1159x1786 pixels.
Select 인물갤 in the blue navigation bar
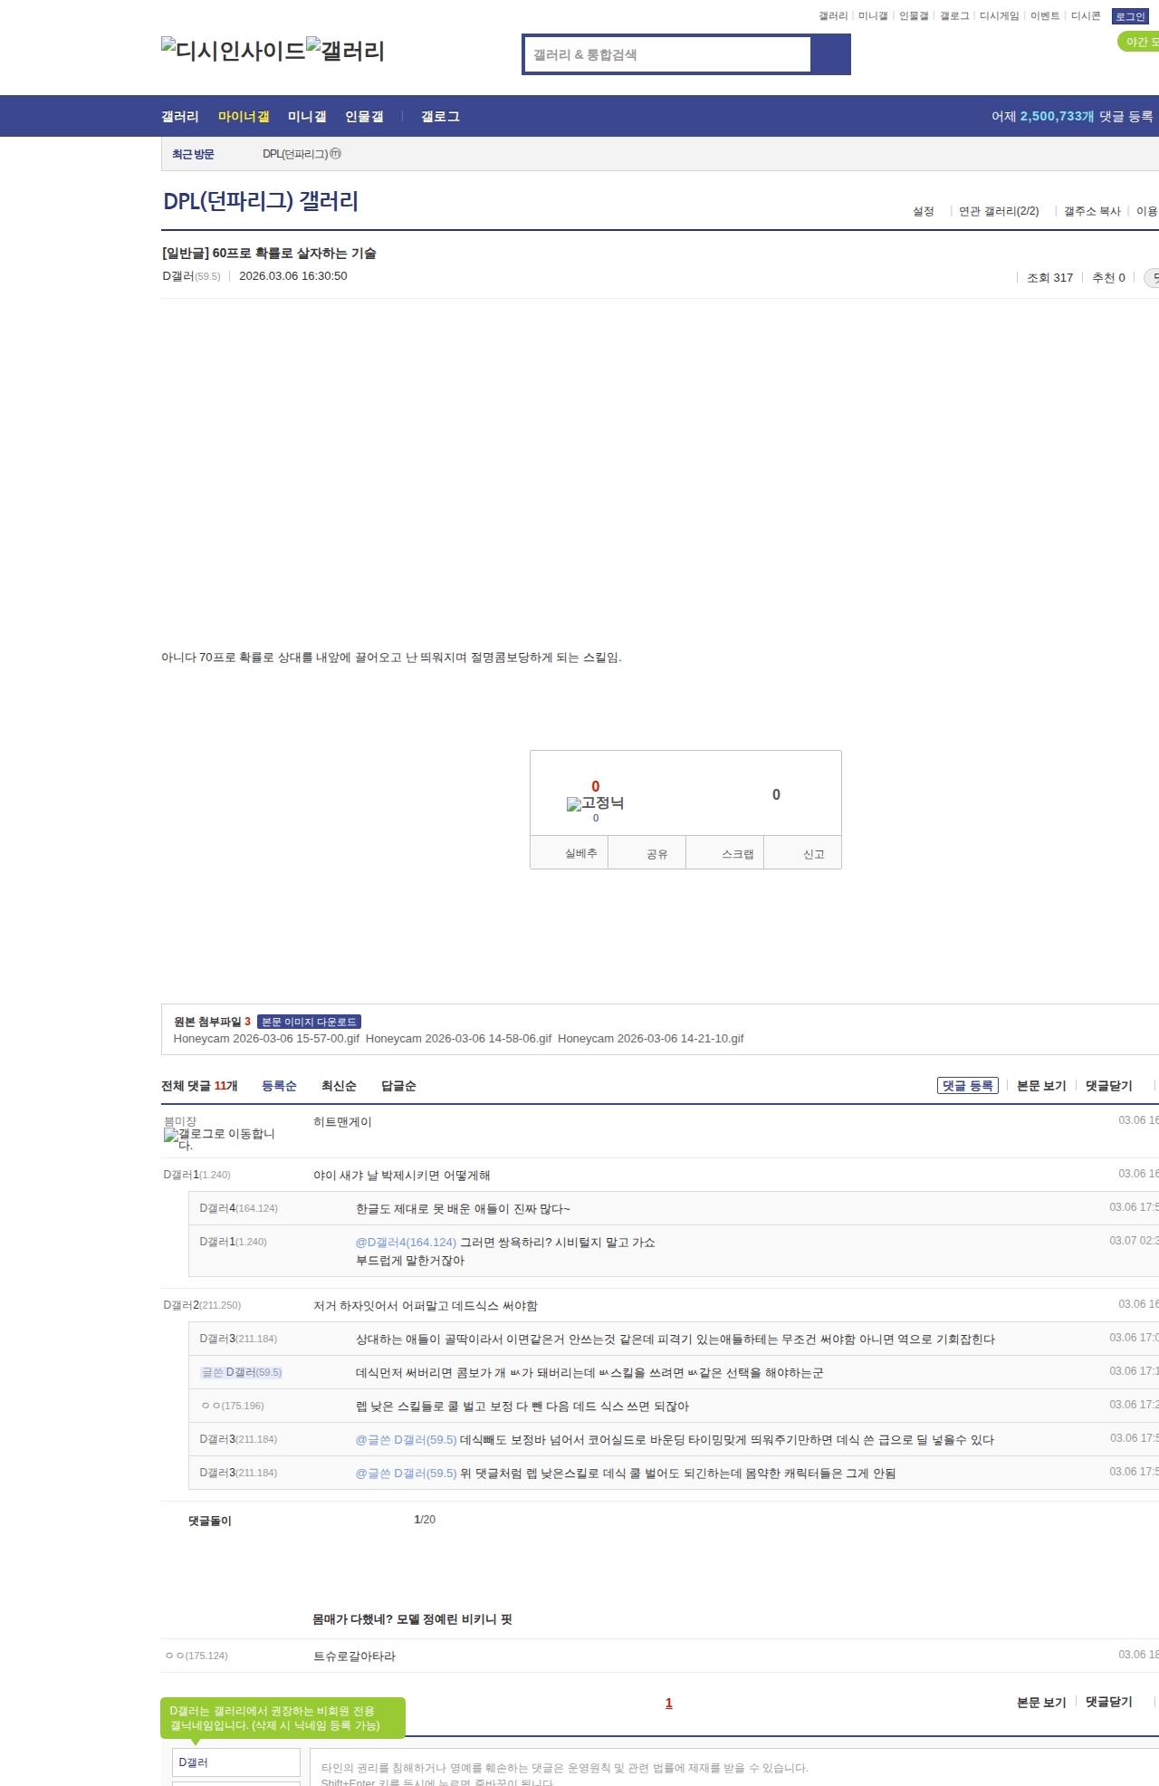[364, 117]
